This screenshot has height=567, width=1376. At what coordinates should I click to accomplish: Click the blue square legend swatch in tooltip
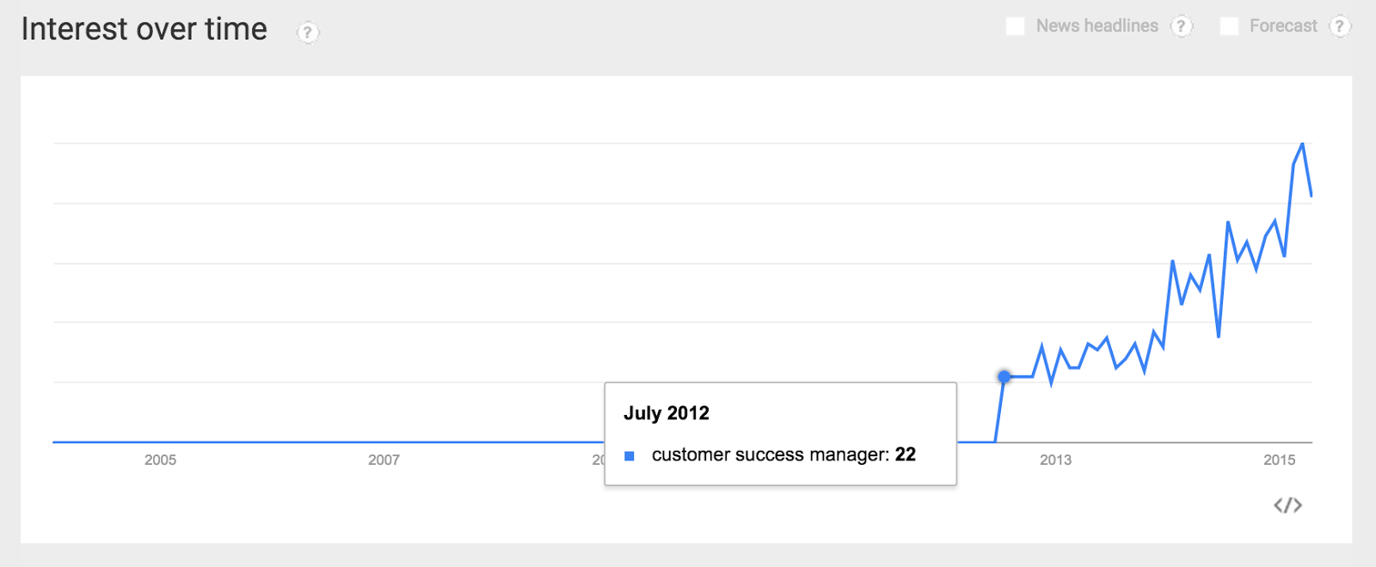(630, 456)
